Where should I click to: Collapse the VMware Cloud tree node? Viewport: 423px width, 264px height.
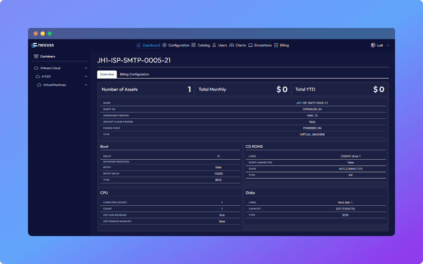point(86,68)
